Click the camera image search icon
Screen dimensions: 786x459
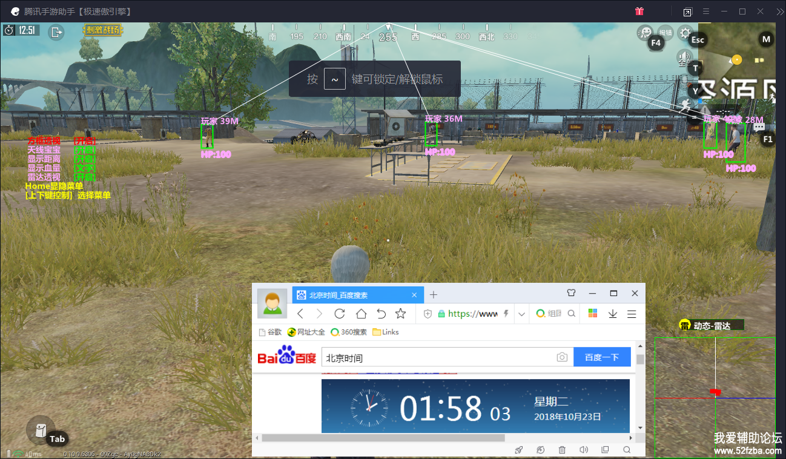pos(562,357)
